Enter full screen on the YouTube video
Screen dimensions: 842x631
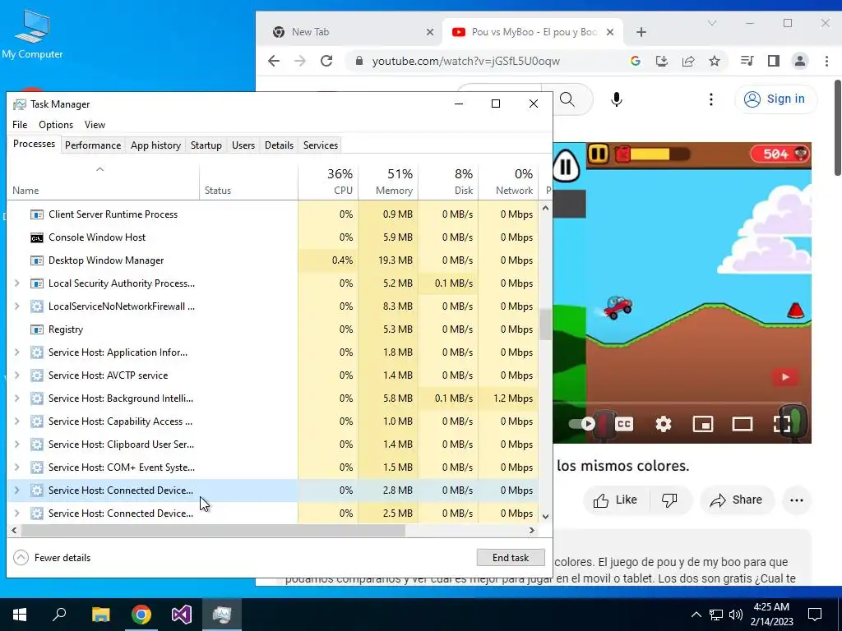(781, 424)
